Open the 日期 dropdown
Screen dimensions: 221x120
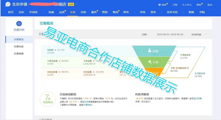point(145,35)
